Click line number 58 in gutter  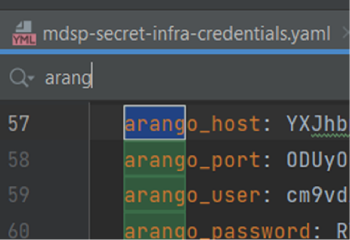pyautogui.click(x=18, y=159)
